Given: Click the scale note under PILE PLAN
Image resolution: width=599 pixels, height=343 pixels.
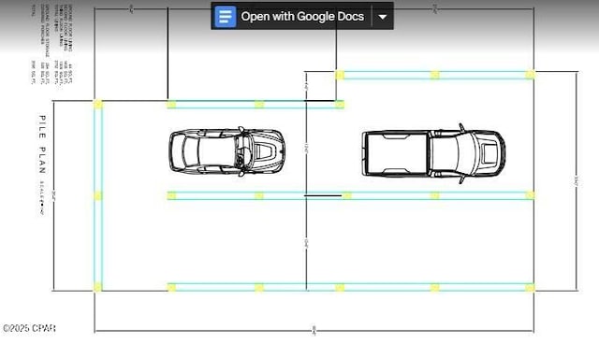Looking at the screenshot, I should pos(42,197).
